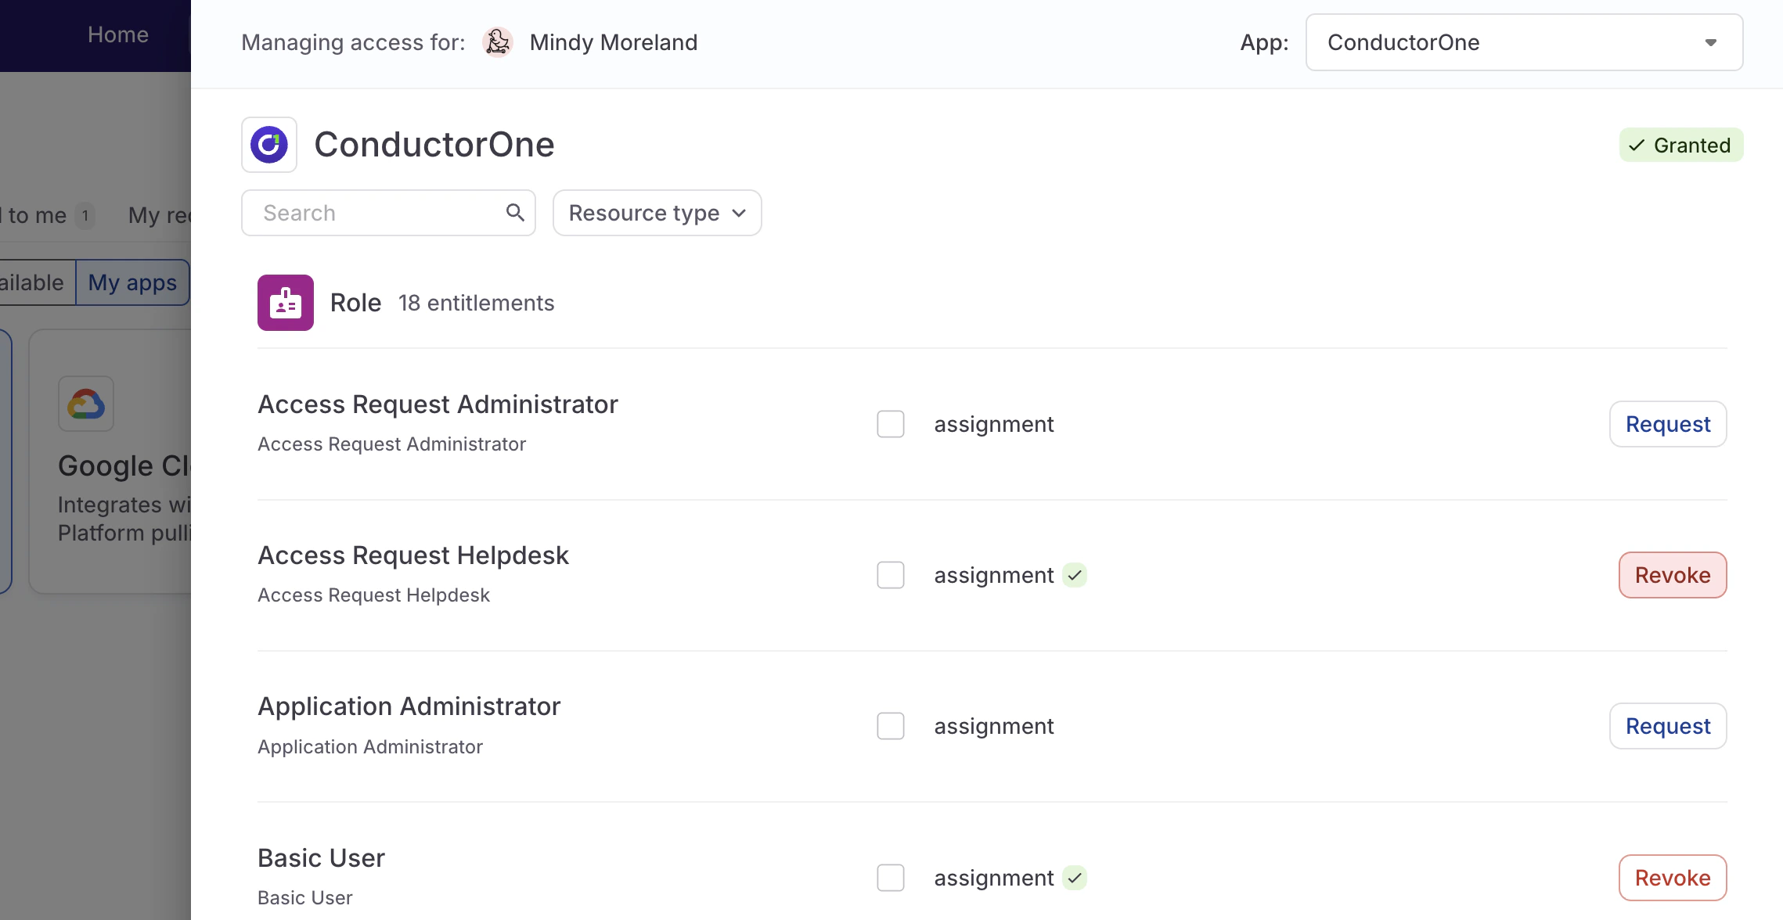Click Mindy Moreland's avatar
1783x920 pixels.
click(x=498, y=42)
